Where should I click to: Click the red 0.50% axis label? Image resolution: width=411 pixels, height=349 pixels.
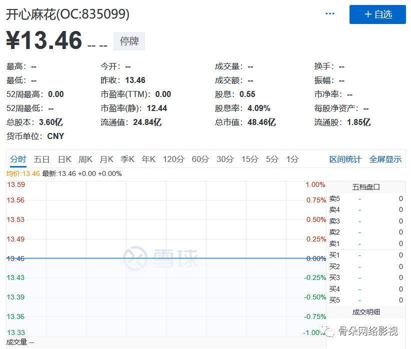click(316, 219)
